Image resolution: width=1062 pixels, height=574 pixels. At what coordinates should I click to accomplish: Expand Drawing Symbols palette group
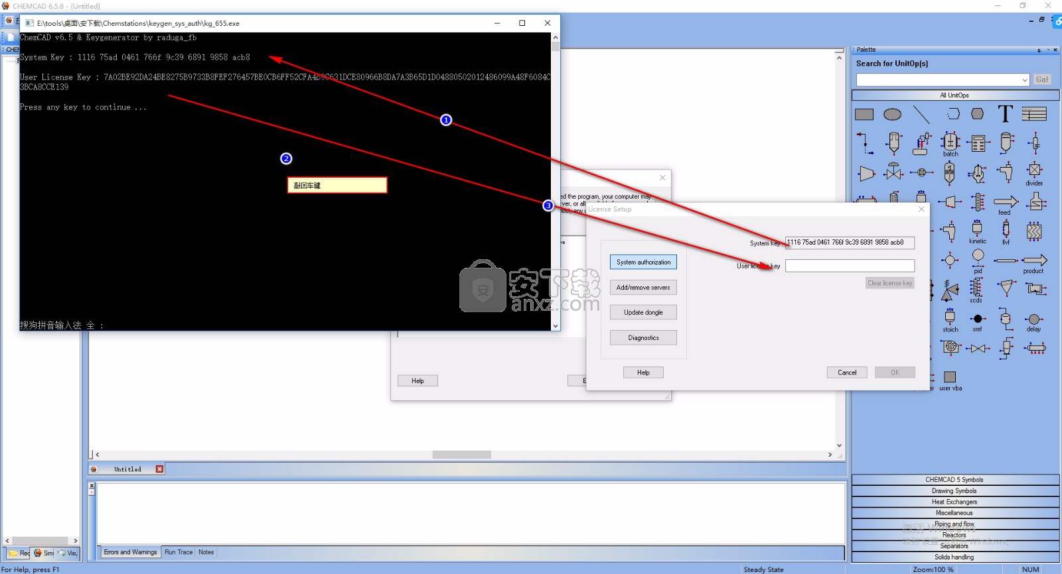(x=955, y=490)
